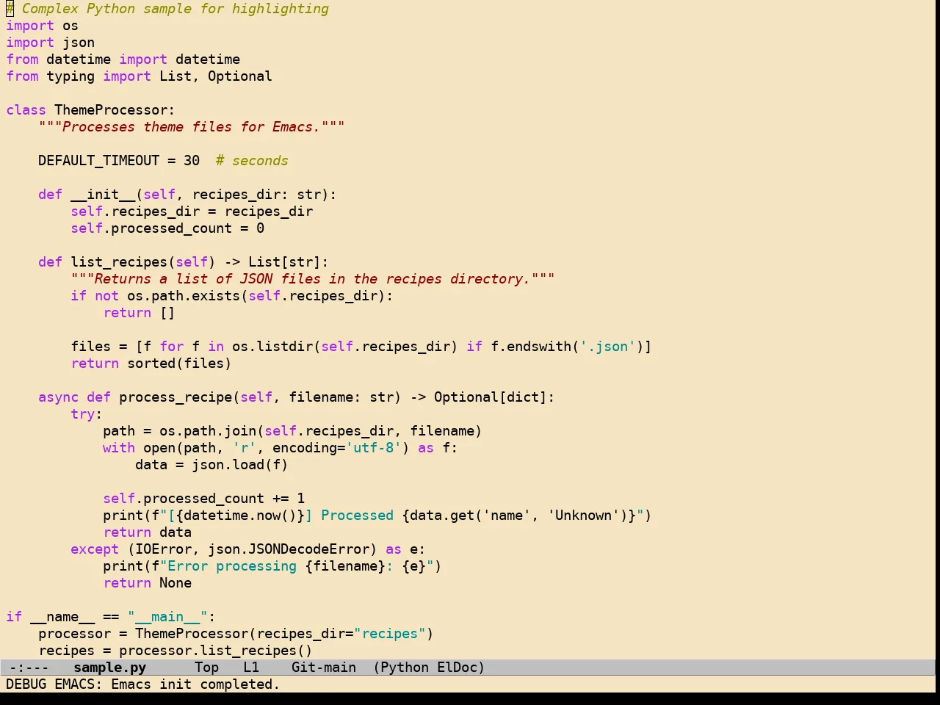Click 'data = json.load(f)' line
Viewport: 940px width, 705px height.
(x=211, y=465)
